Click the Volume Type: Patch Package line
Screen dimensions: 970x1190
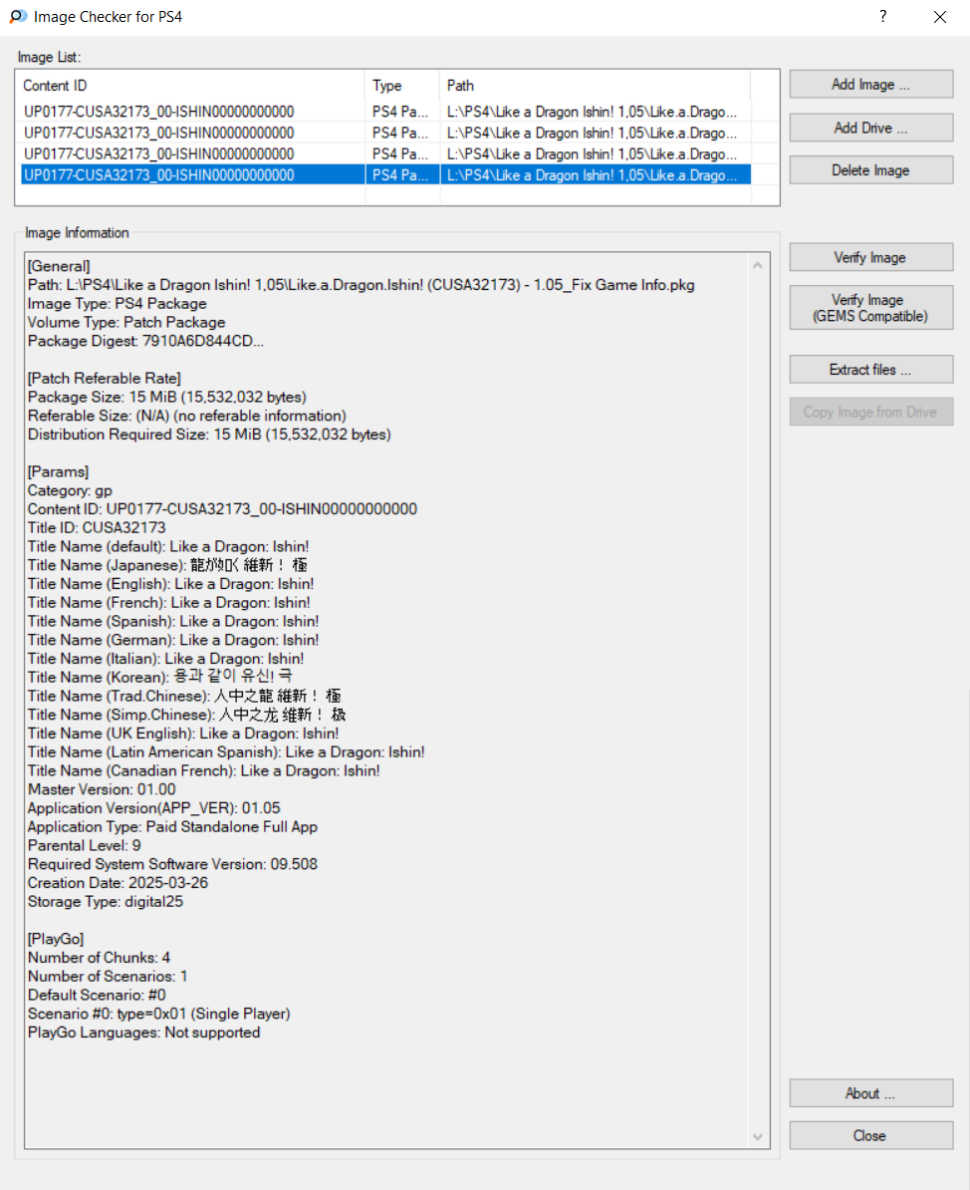[x=125, y=323]
